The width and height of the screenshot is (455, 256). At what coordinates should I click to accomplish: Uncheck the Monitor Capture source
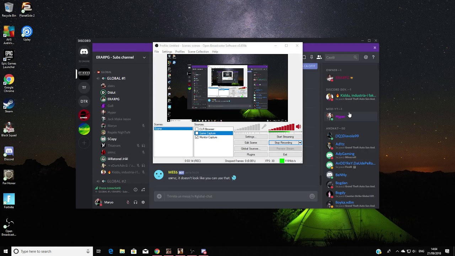point(197,137)
